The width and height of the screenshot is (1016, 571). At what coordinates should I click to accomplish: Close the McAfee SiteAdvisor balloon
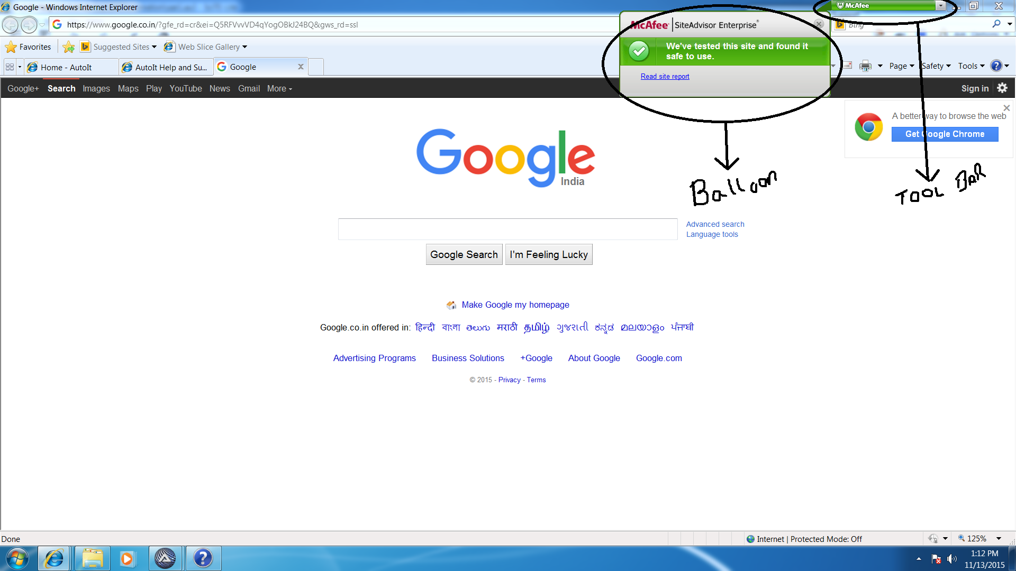[x=819, y=24]
